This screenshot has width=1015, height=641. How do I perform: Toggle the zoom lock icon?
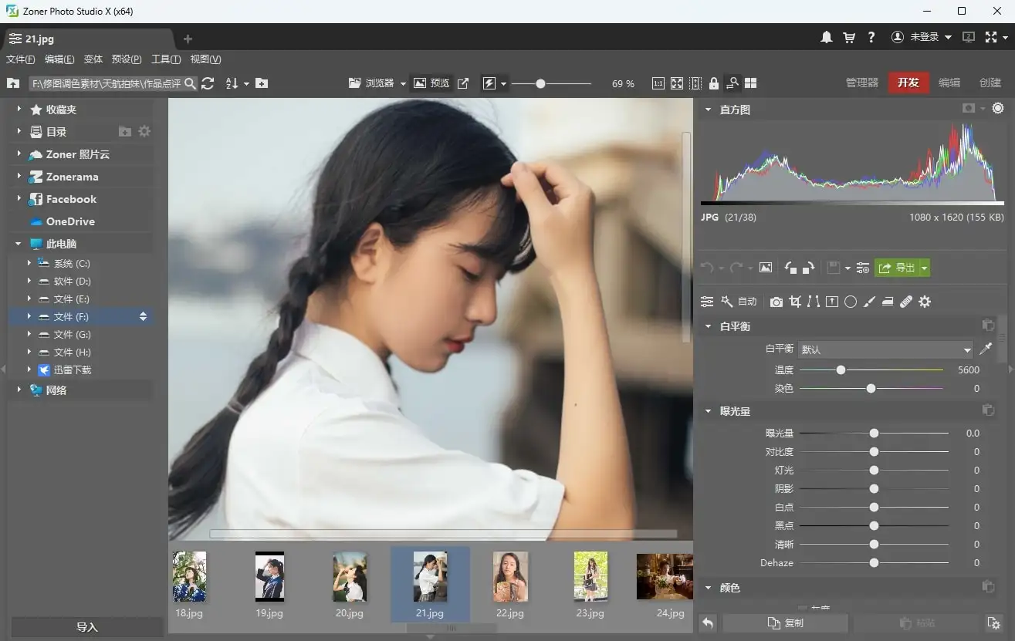pos(713,83)
